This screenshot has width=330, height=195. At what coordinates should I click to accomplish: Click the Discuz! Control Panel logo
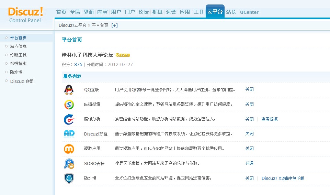25,15
